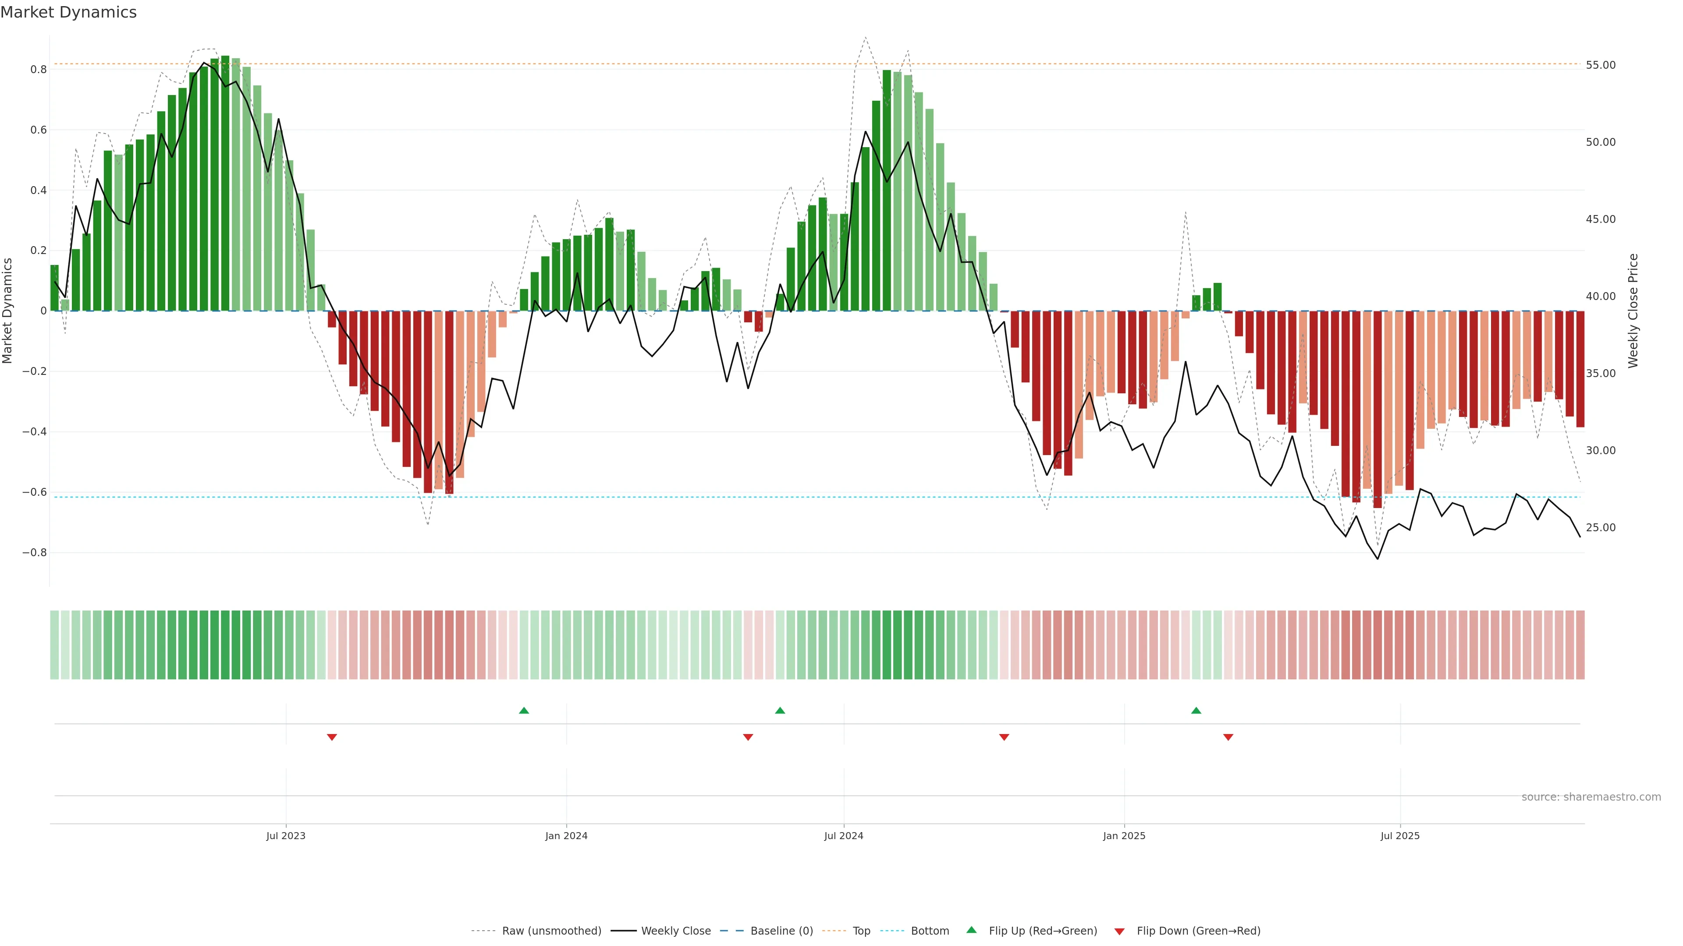Screen dimensions: 1683x946
Task: Click the Jul 2024 axis label
Action: click(843, 836)
